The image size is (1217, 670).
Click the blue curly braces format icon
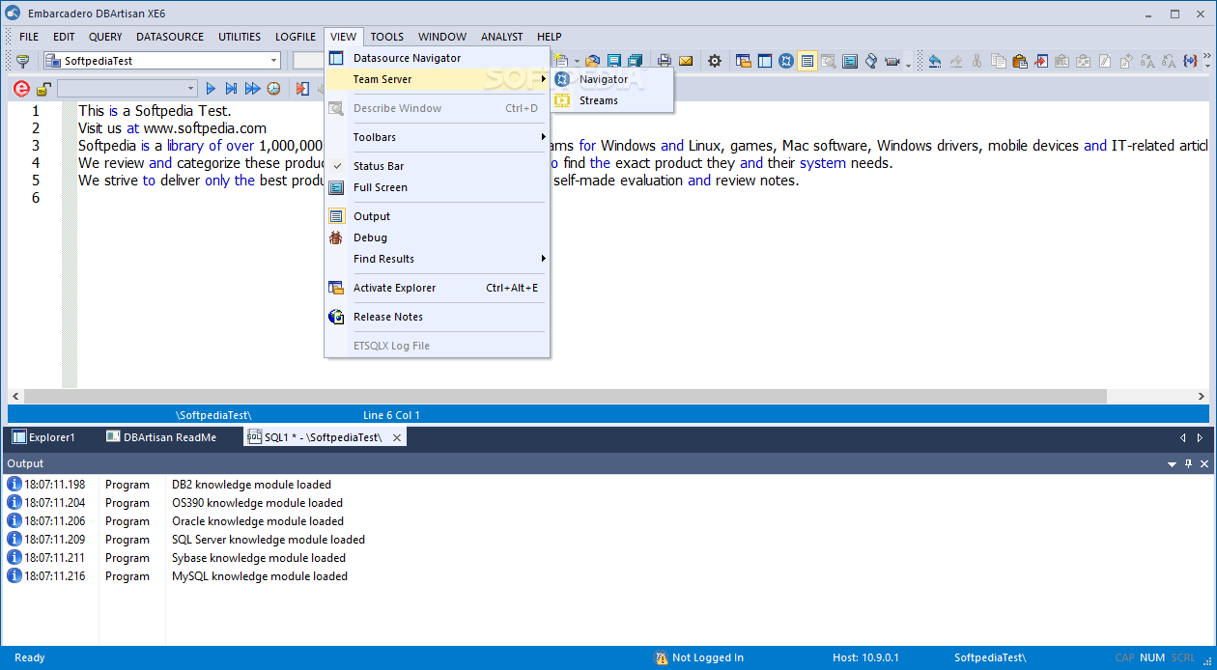coord(1191,61)
